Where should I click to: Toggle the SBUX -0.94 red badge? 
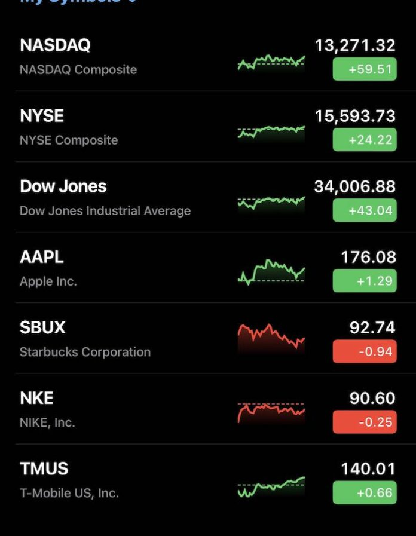coord(365,351)
